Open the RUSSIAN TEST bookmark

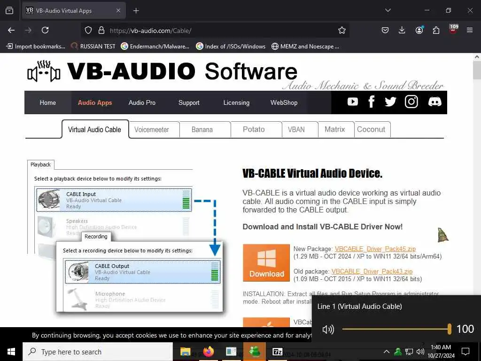coord(93,47)
